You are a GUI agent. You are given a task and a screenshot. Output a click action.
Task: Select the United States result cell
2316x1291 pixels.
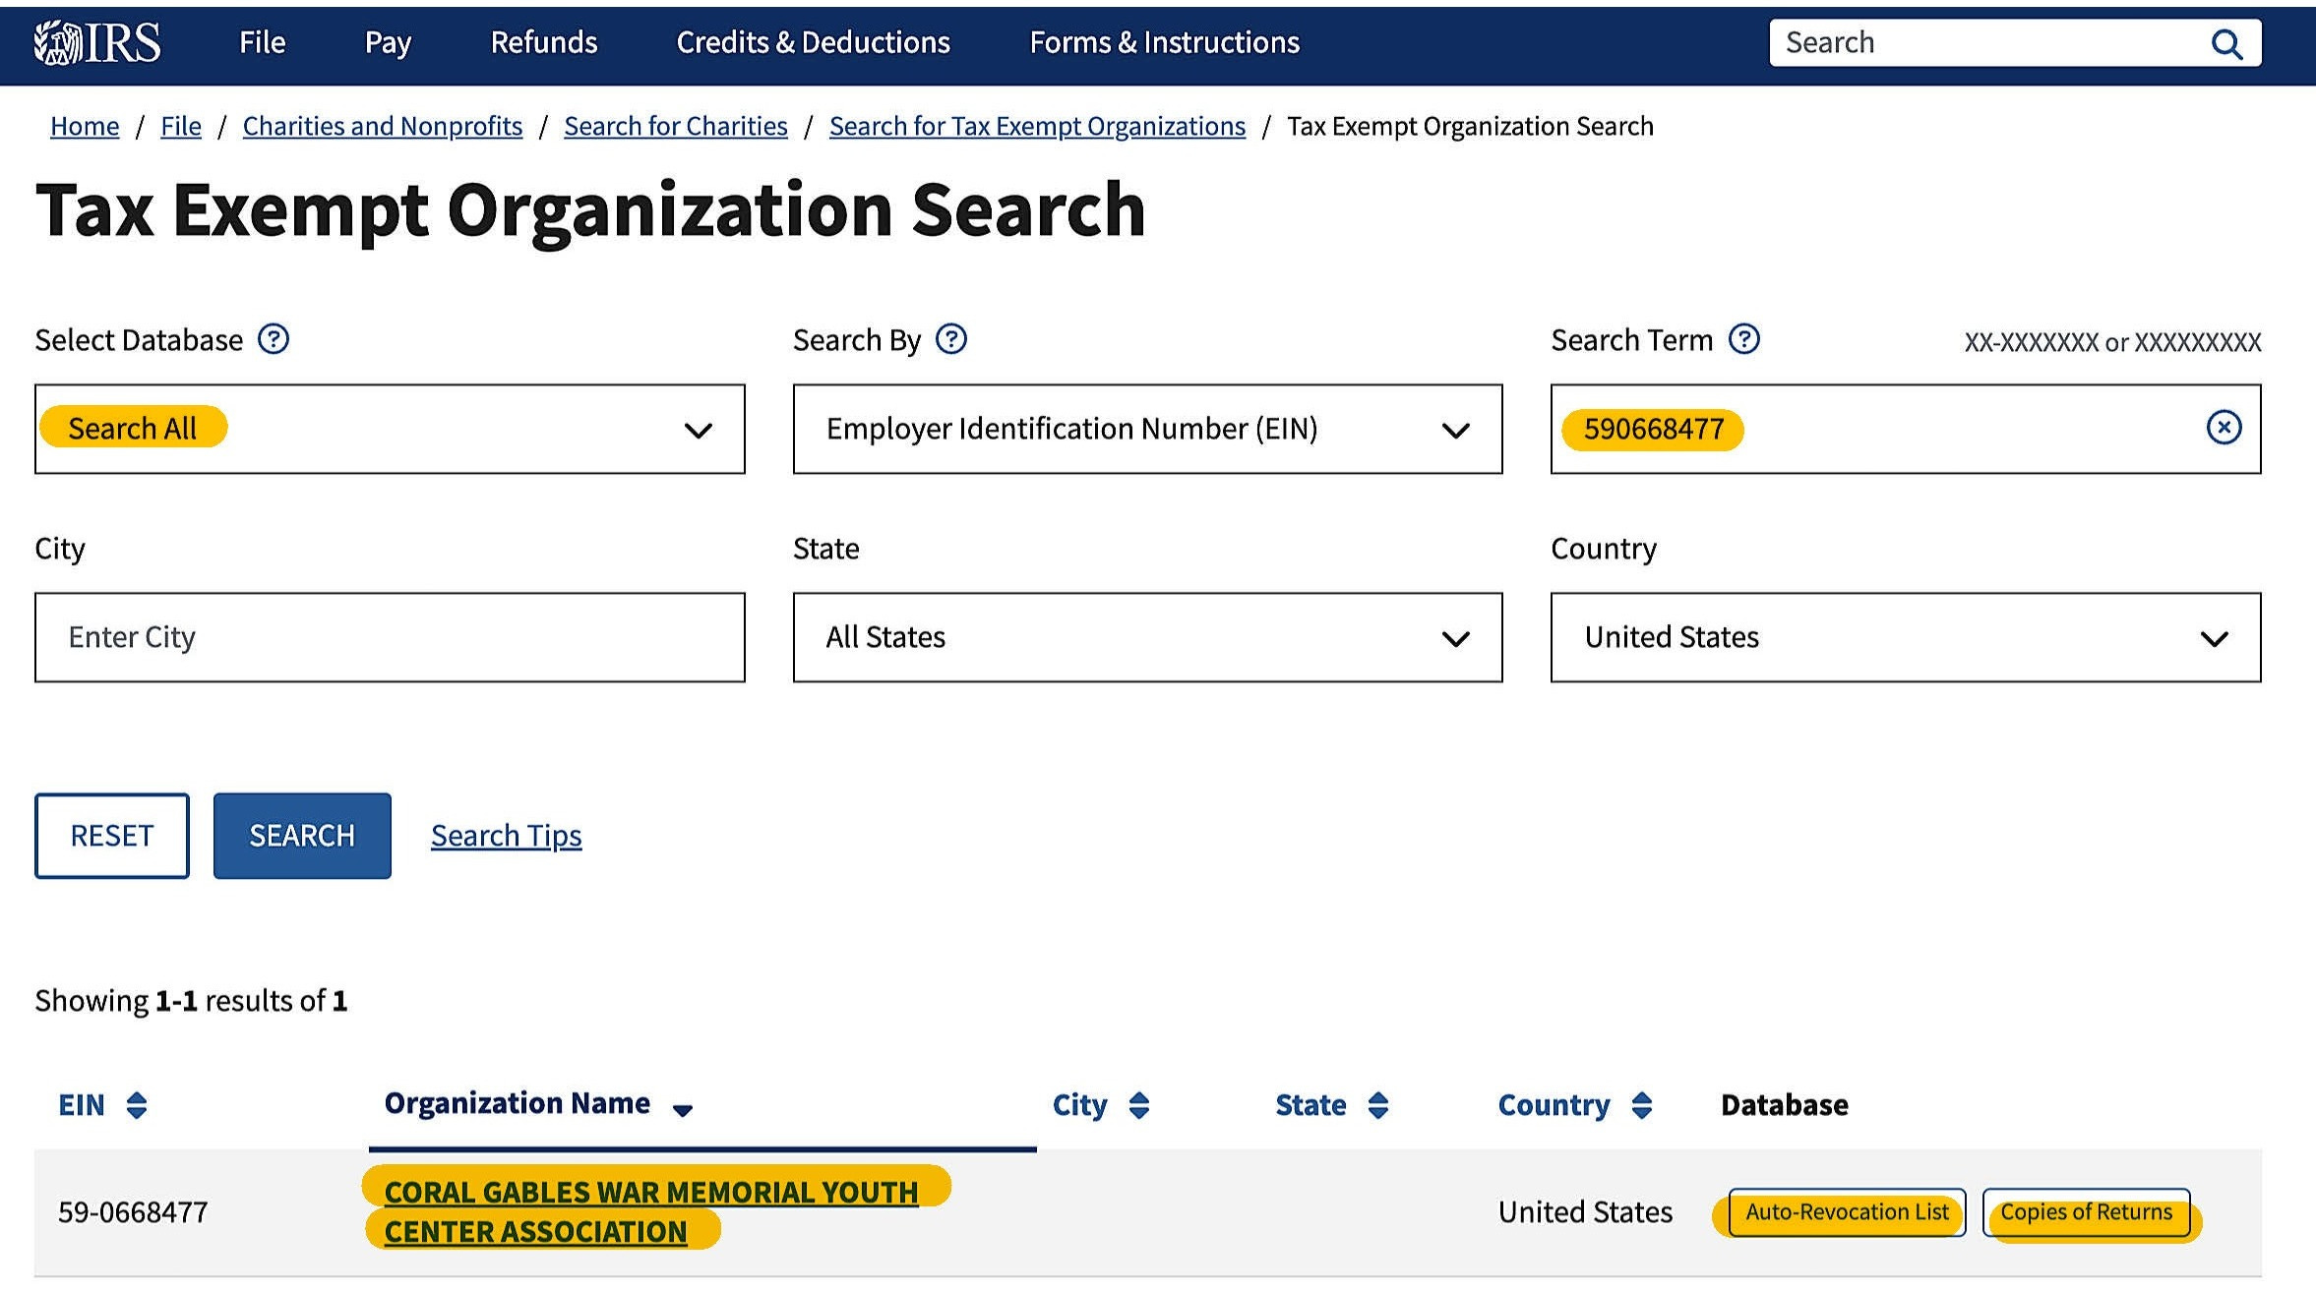(x=1585, y=1212)
